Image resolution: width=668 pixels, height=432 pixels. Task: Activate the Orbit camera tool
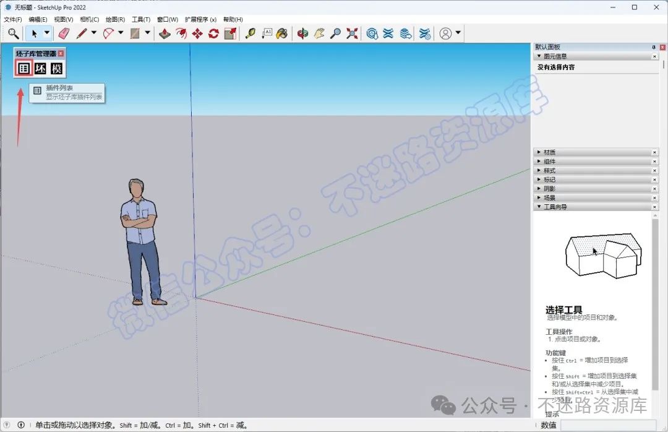303,33
